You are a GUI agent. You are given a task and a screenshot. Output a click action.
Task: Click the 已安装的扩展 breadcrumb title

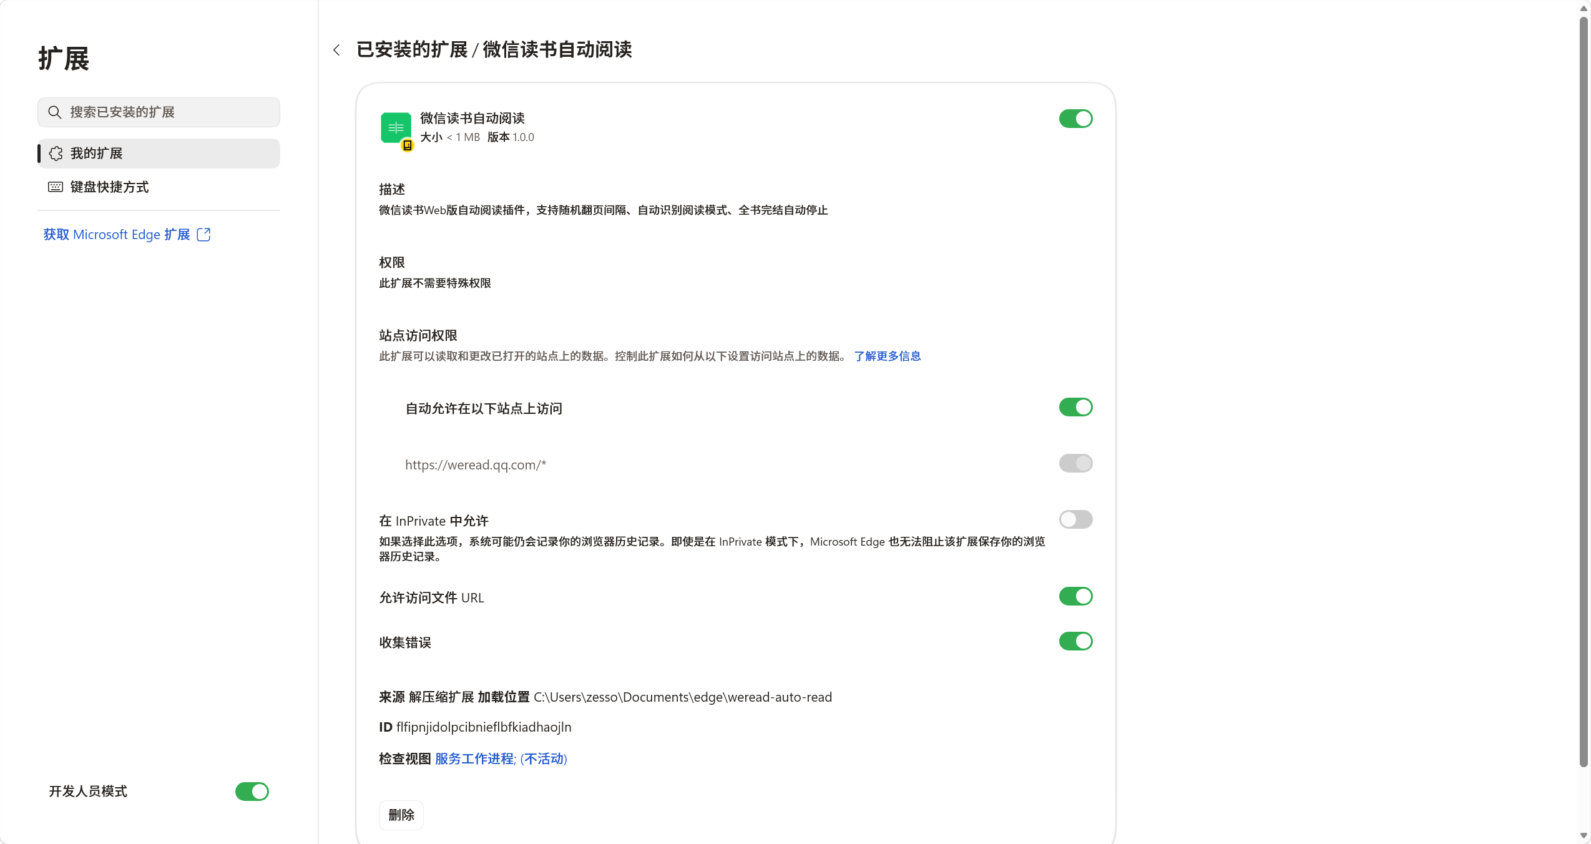pyautogui.click(x=412, y=50)
